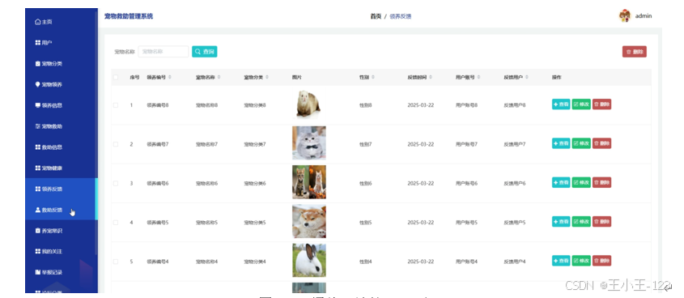Open the grey cat image in row 2
684x298 pixels.
click(x=309, y=143)
